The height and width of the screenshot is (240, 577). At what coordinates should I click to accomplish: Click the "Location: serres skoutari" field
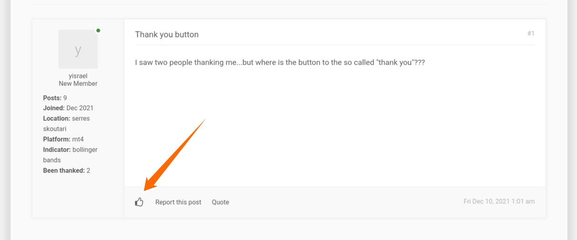66,124
